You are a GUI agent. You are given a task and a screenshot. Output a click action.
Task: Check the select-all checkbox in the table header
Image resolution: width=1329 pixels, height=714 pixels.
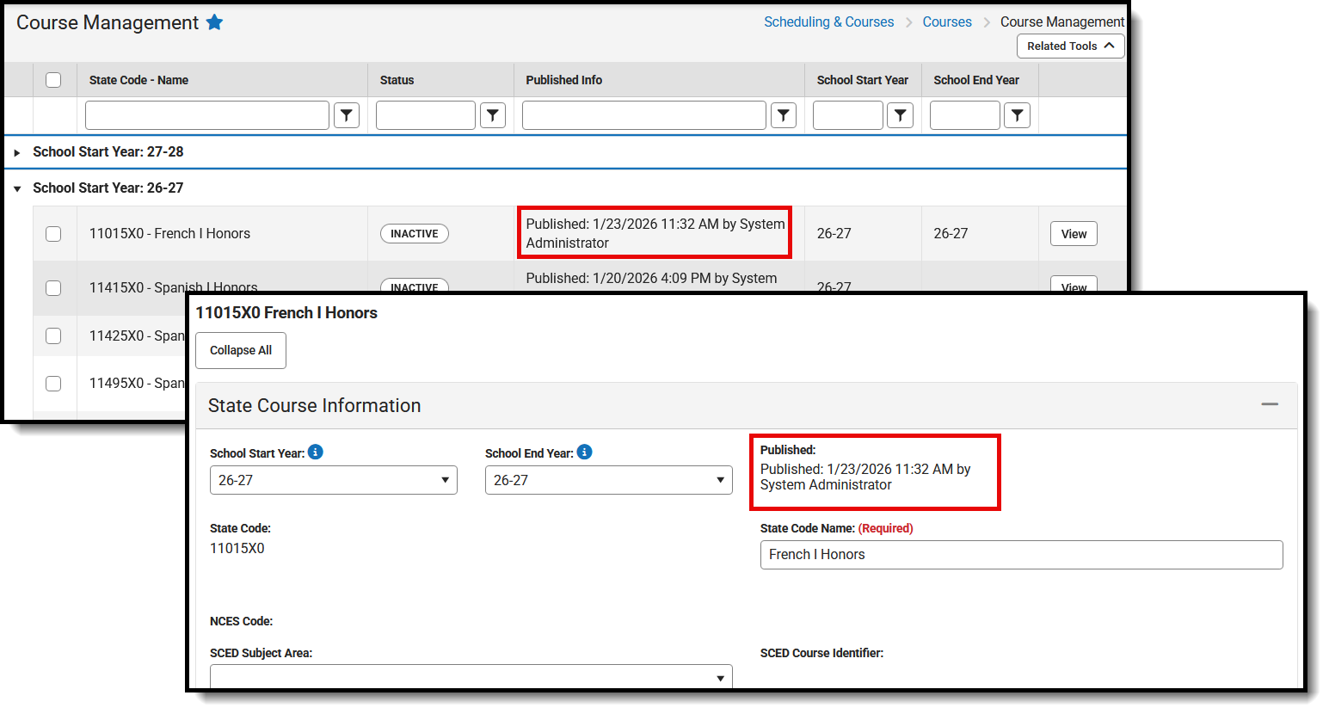(53, 79)
